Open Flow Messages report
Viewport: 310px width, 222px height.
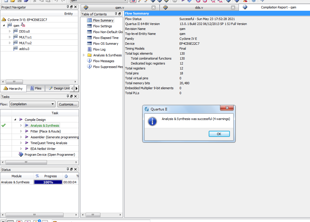coord(104,61)
